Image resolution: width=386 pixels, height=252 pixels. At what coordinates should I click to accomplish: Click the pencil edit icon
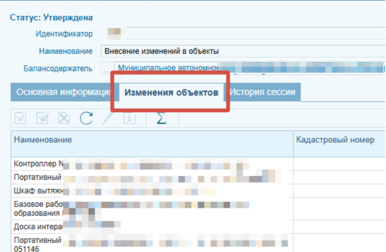(107, 118)
